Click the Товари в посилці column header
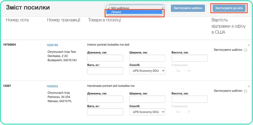 (104, 20)
